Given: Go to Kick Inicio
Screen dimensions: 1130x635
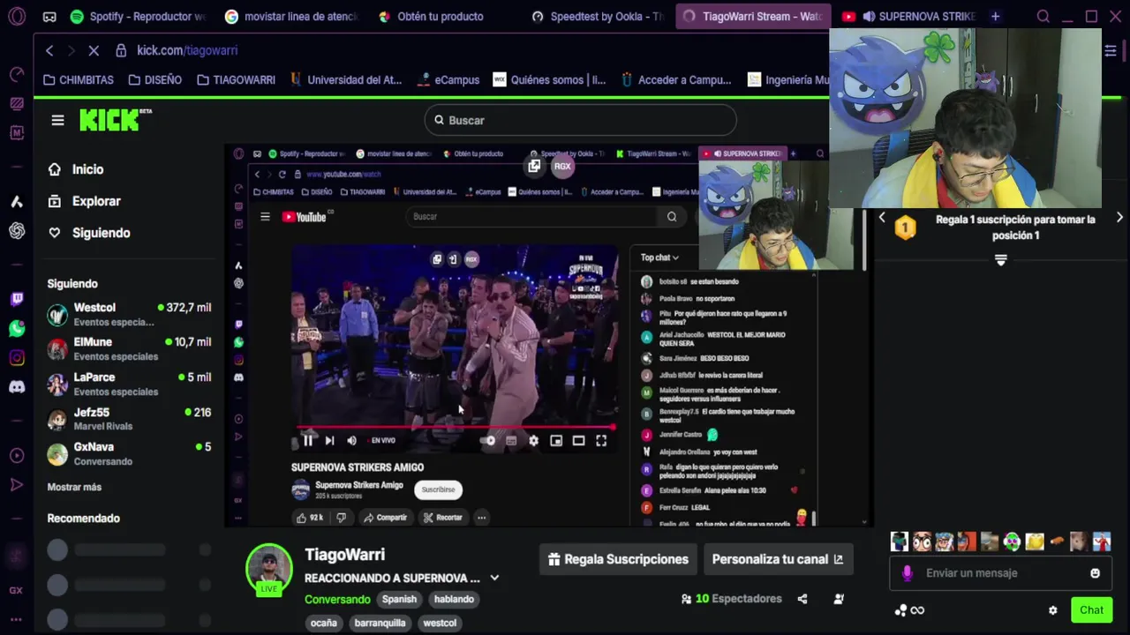Looking at the screenshot, I should click(76, 169).
